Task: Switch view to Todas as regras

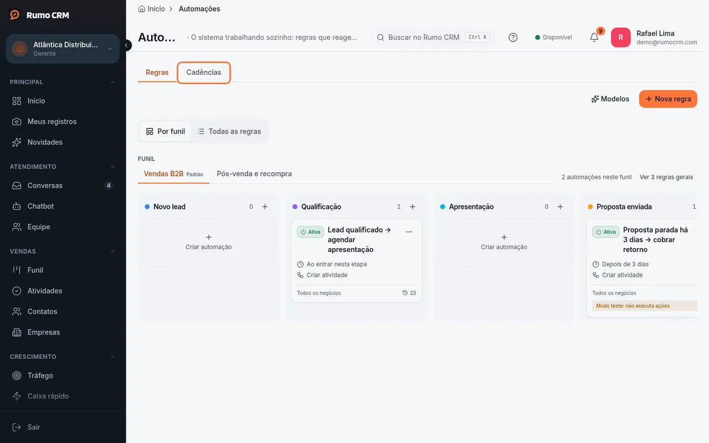Action: pyautogui.click(x=229, y=132)
